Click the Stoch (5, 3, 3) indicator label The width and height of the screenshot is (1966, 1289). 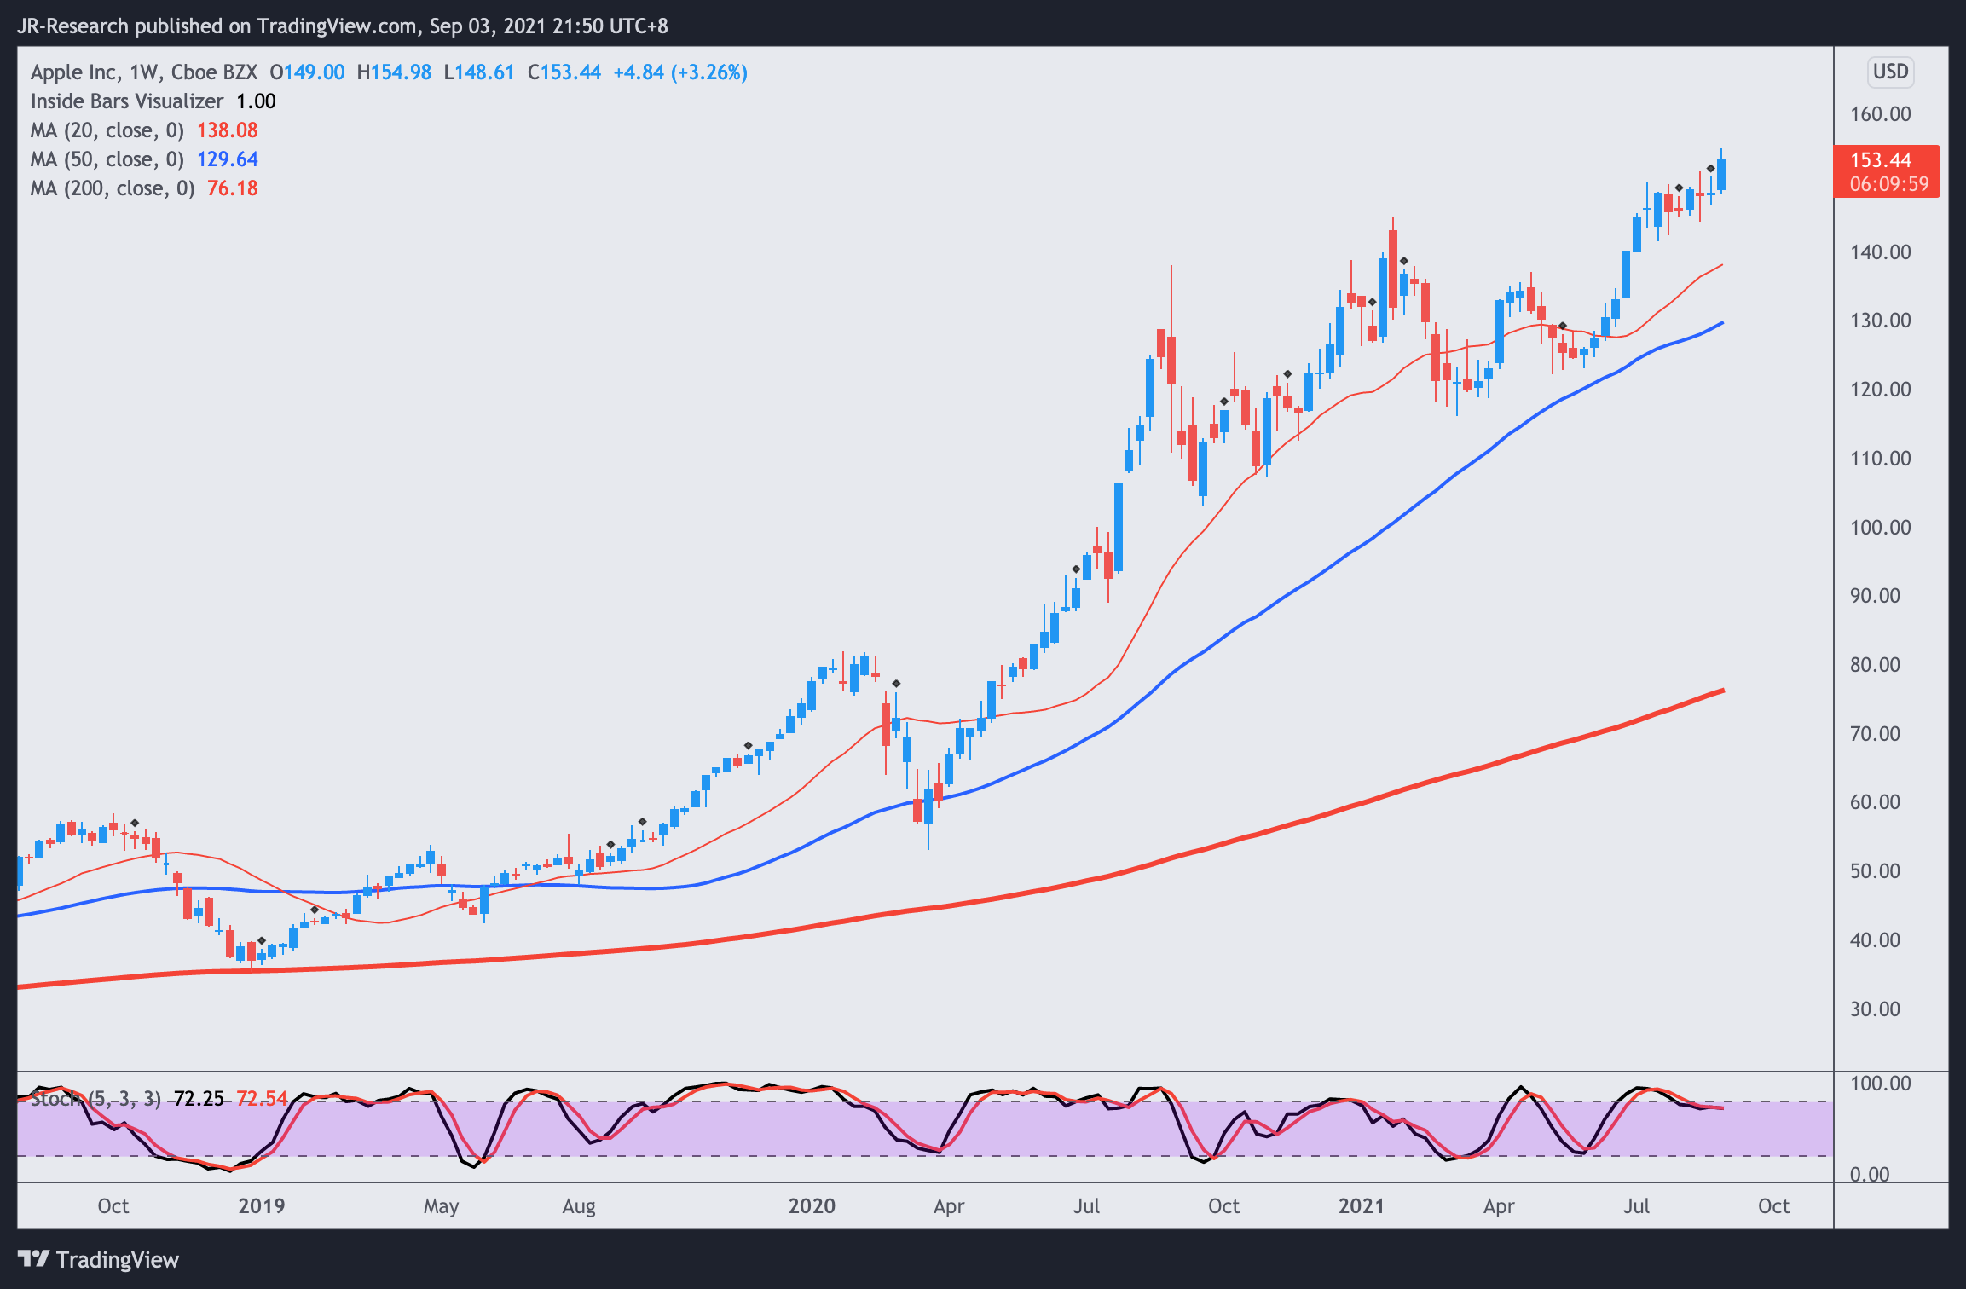(x=95, y=1099)
